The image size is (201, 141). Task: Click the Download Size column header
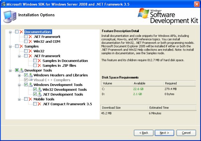124,108
